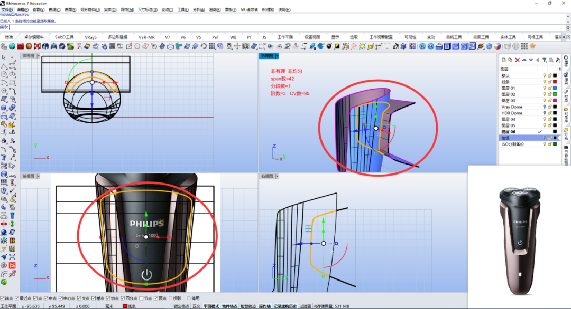Click the red-and-white checkered square icon
Screen dimensions: 571x309
tap(37, 46)
